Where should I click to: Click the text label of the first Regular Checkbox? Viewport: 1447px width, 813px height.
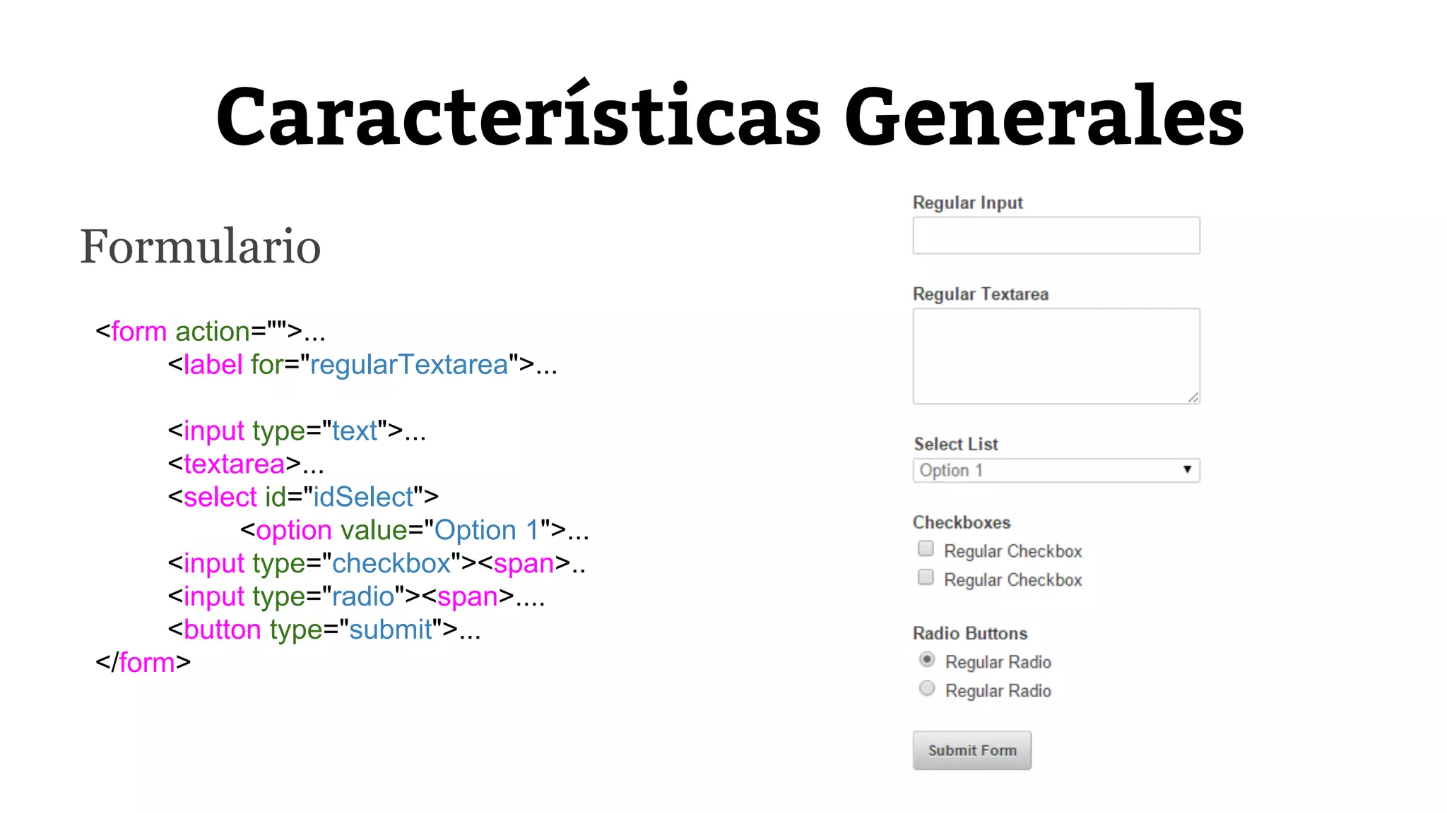(1012, 551)
